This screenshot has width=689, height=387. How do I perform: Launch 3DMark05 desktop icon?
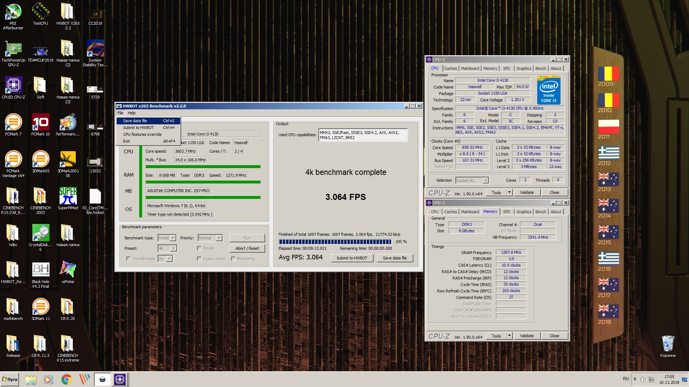coord(41,162)
